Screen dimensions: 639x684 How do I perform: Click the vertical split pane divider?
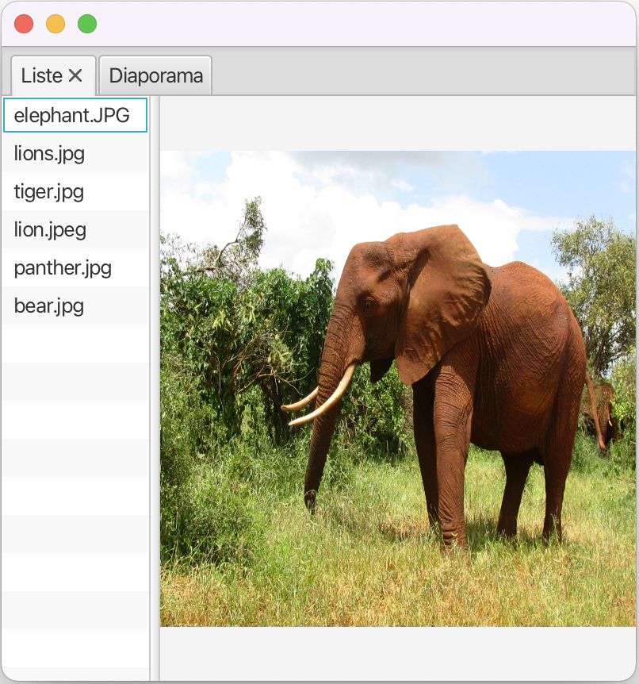(155, 389)
